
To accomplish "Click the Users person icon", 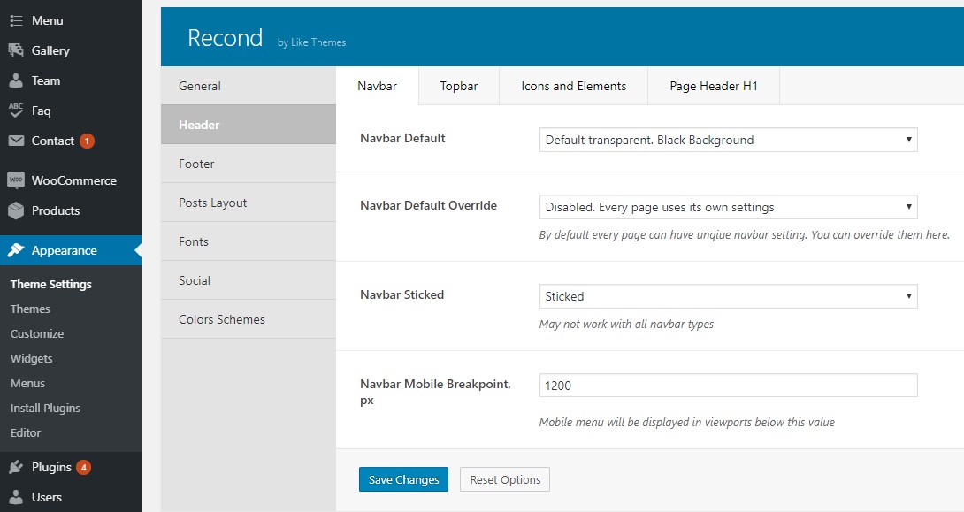I will pyautogui.click(x=16, y=497).
